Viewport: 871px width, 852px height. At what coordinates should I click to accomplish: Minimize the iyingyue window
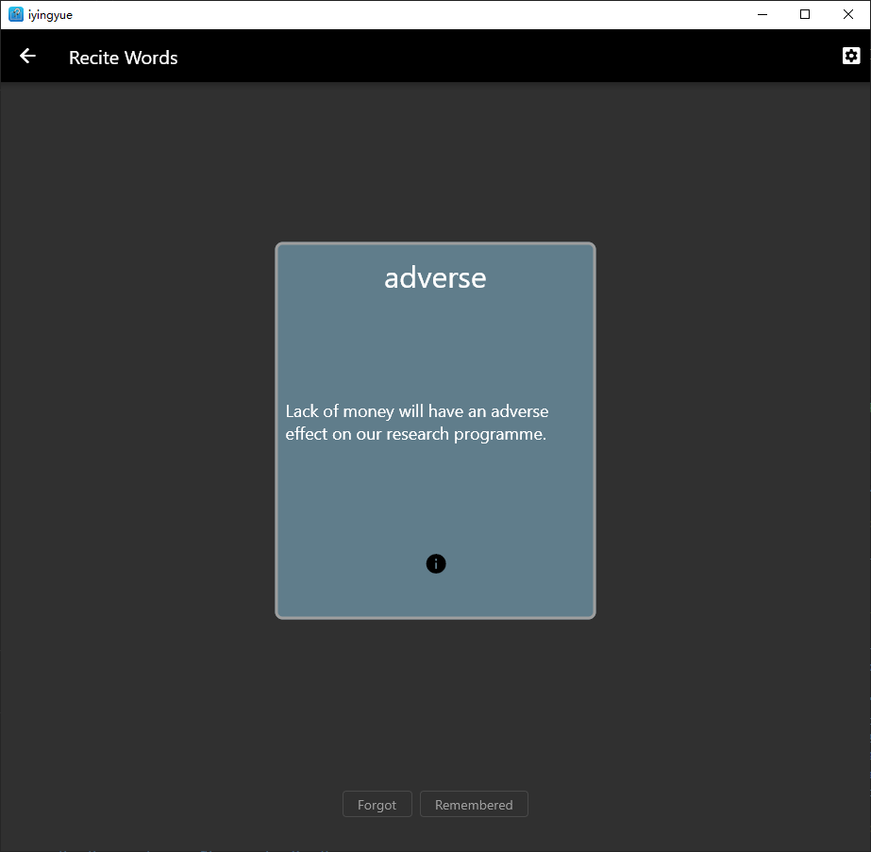tap(762, 14)
